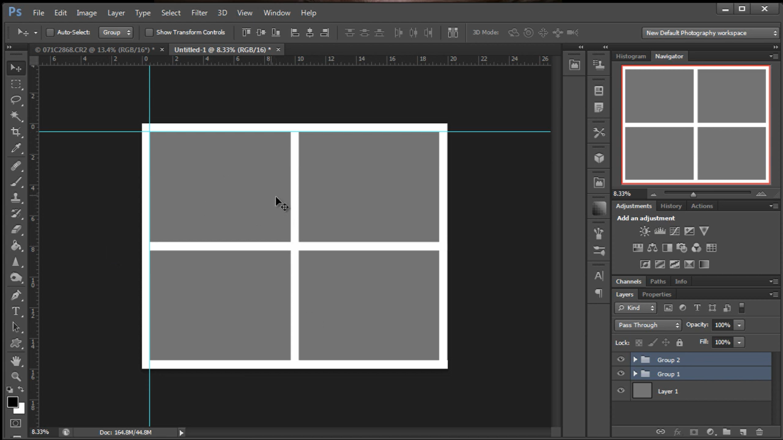Create a new layer in the Layers panel

tap(743, 432)
